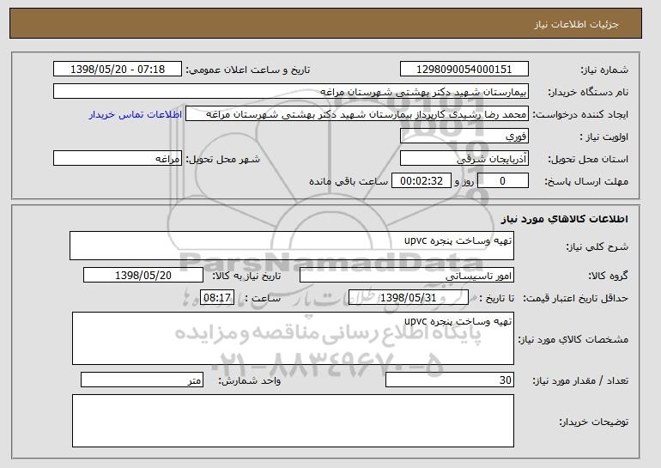
Task: Click the شماره نیاز label
Action: [x=604, y=70]
